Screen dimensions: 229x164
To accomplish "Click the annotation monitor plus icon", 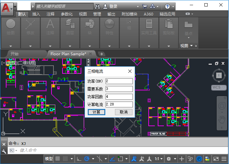I will pyautogui.click(x=181, y=159).
